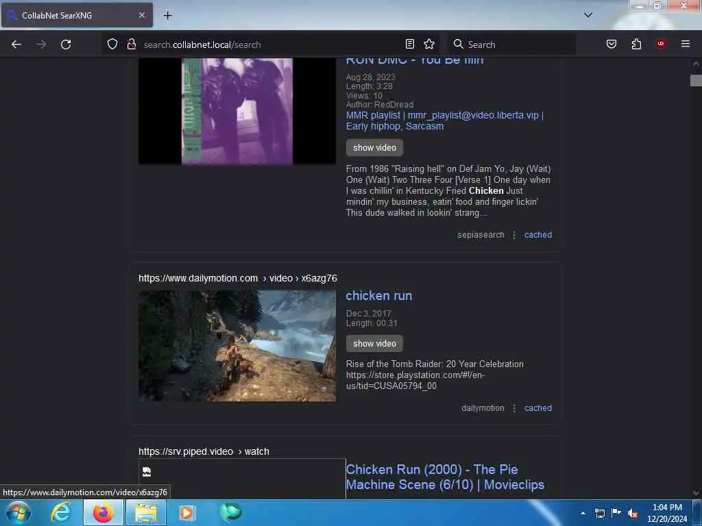Image resolution: width=702 pixels, height=526 pixels.
Task: Open cached link for sepiasearch result
Action: 537,235
